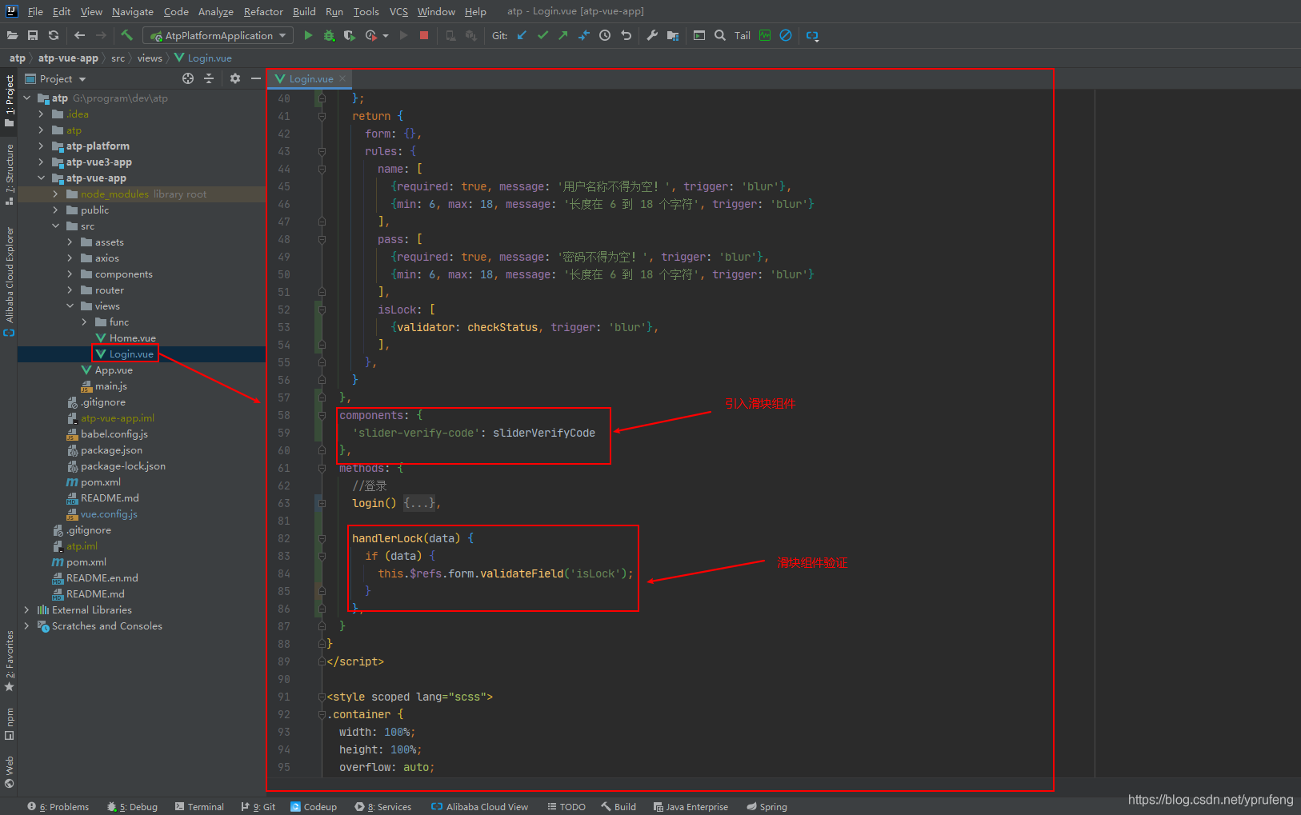Screen dimensions: 1301x815
Task: Open the Problems tool window
Action: (x=58, y=806)
